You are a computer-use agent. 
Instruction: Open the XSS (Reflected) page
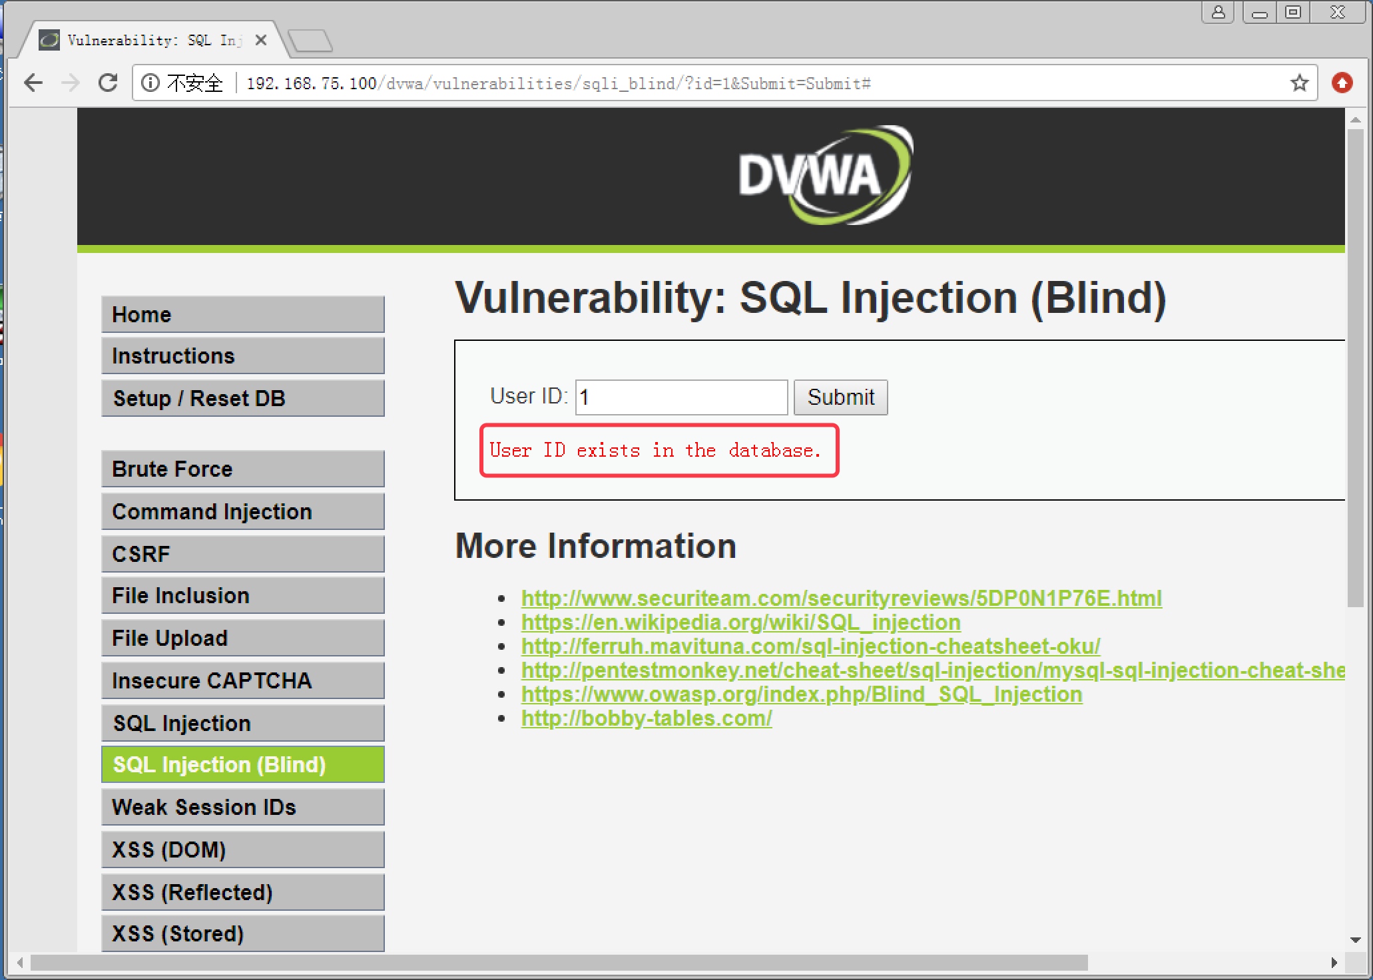coord(243,892)
